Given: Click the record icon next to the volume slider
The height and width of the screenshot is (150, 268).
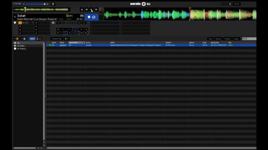Looking at the screenshot, I should click(x=53, y=4).
